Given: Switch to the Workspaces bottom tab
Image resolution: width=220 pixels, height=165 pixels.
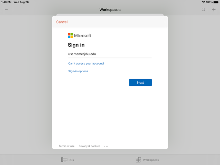Looking at the screenshot, I should (147, 160).
